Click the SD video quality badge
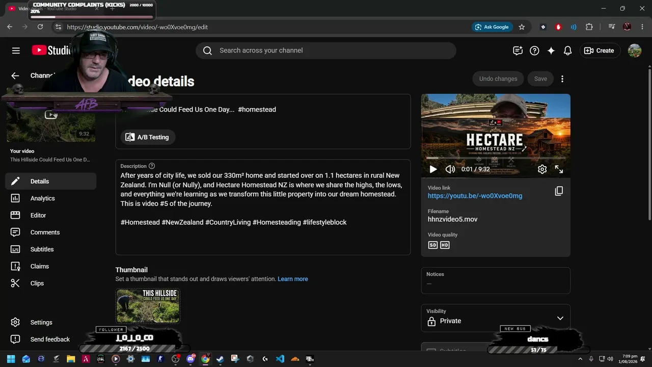This screenshot has height=367, width=652. point(433,245)
